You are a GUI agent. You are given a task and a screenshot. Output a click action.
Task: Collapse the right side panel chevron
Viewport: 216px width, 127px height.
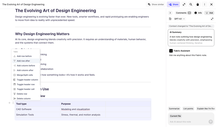point(170,13)
